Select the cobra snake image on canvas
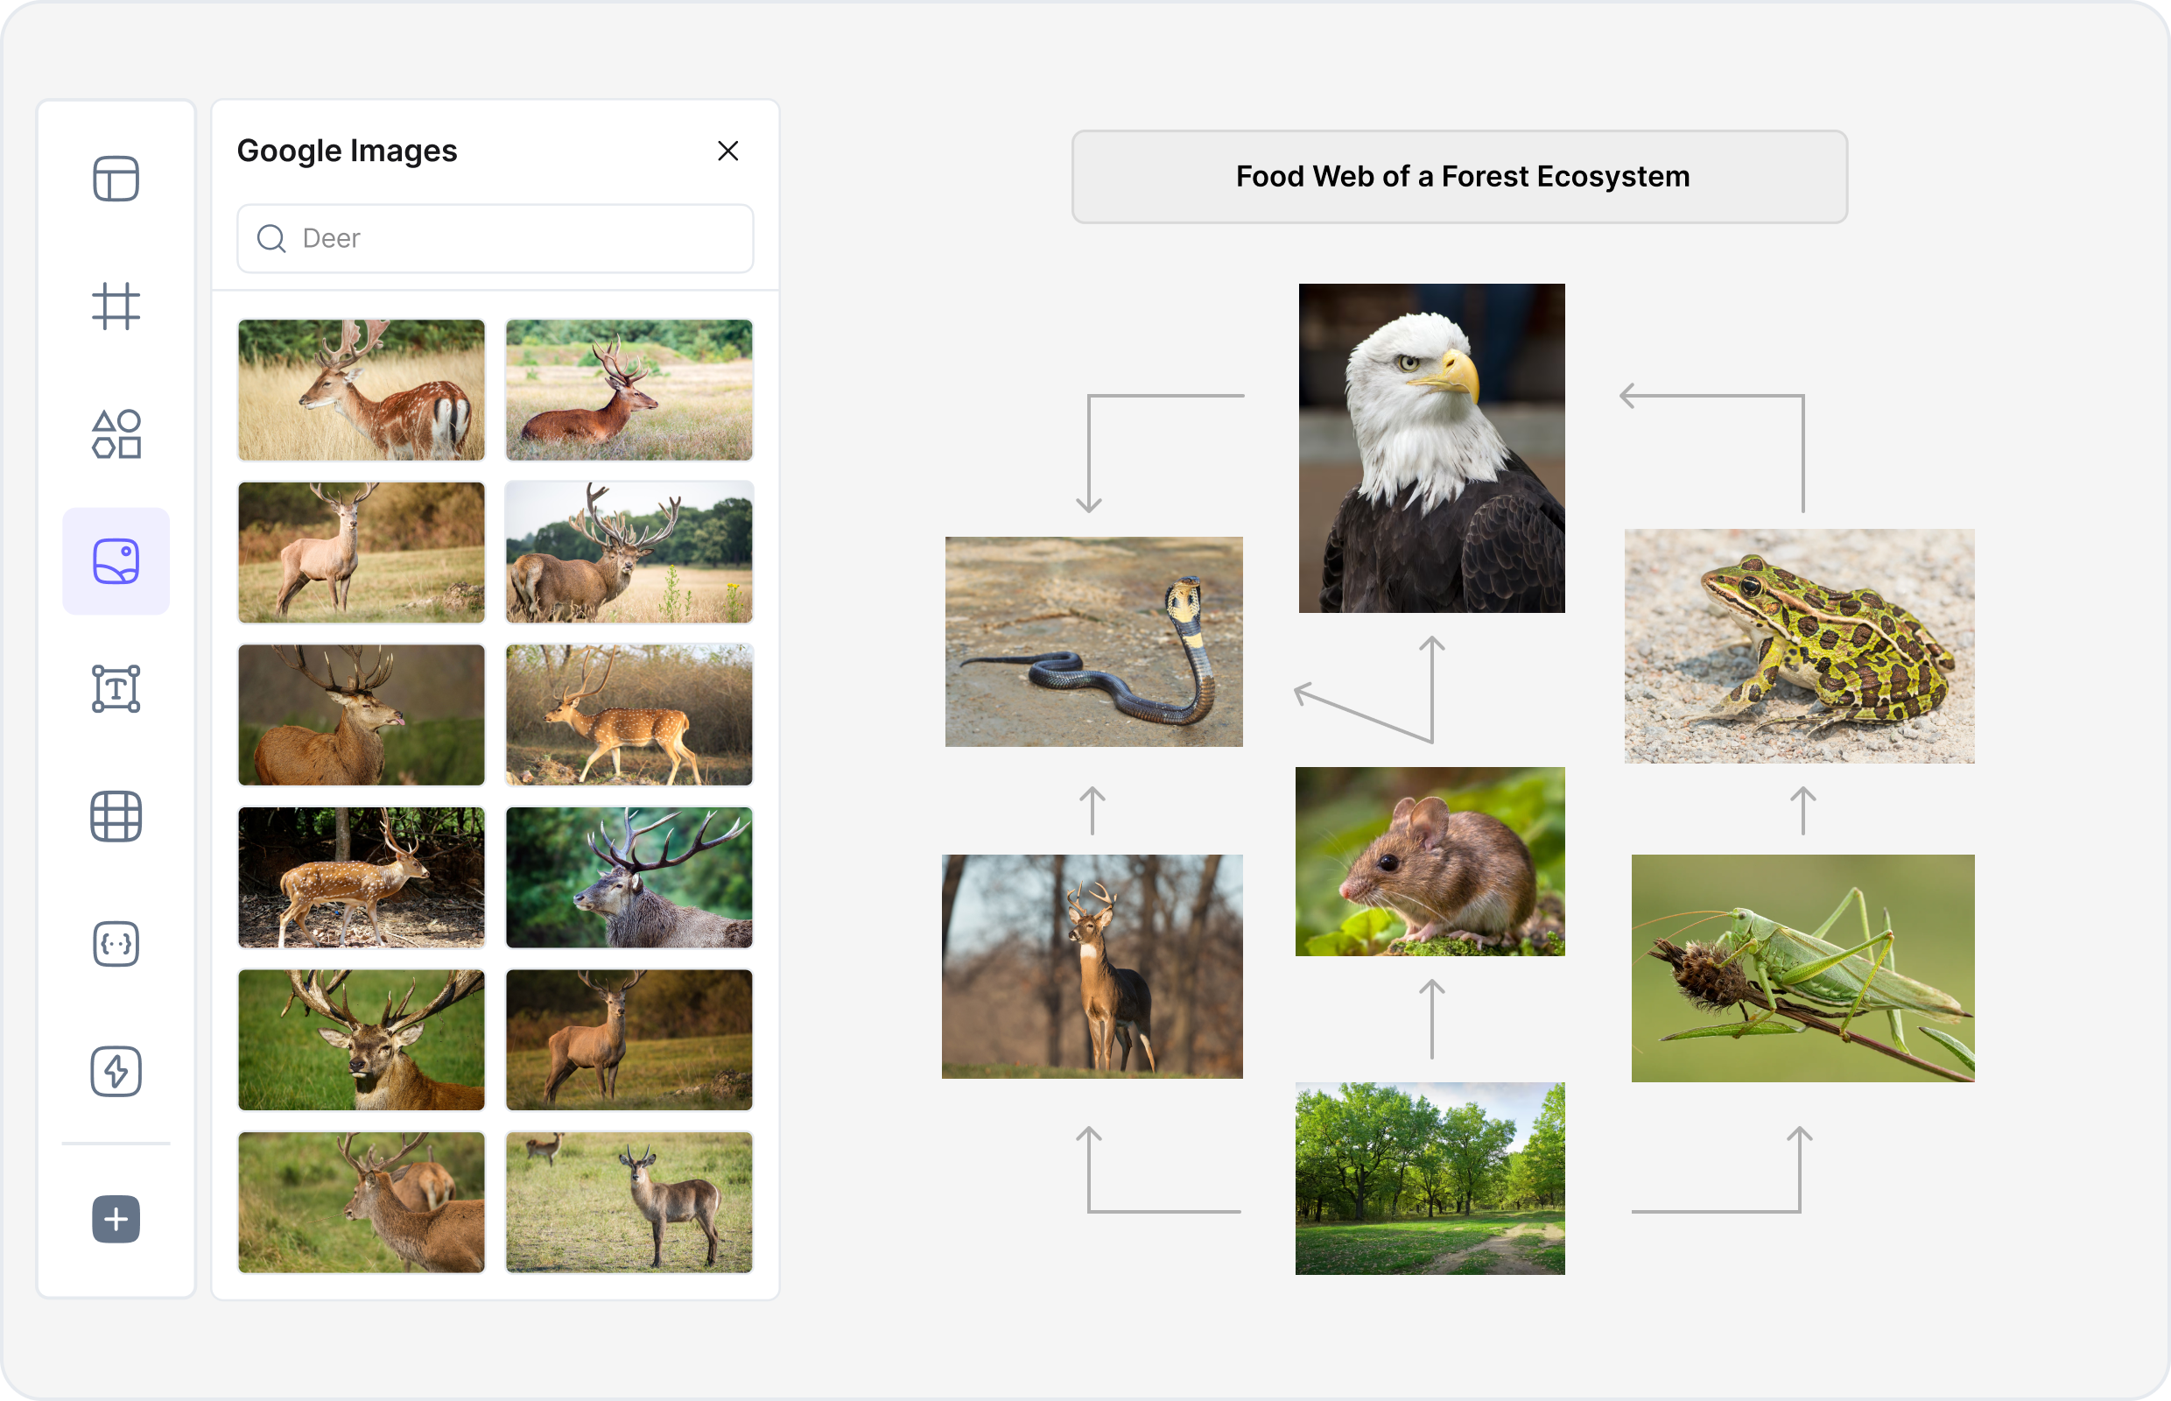Viewport: 2171px width, 1401px height. point(1093,641)
